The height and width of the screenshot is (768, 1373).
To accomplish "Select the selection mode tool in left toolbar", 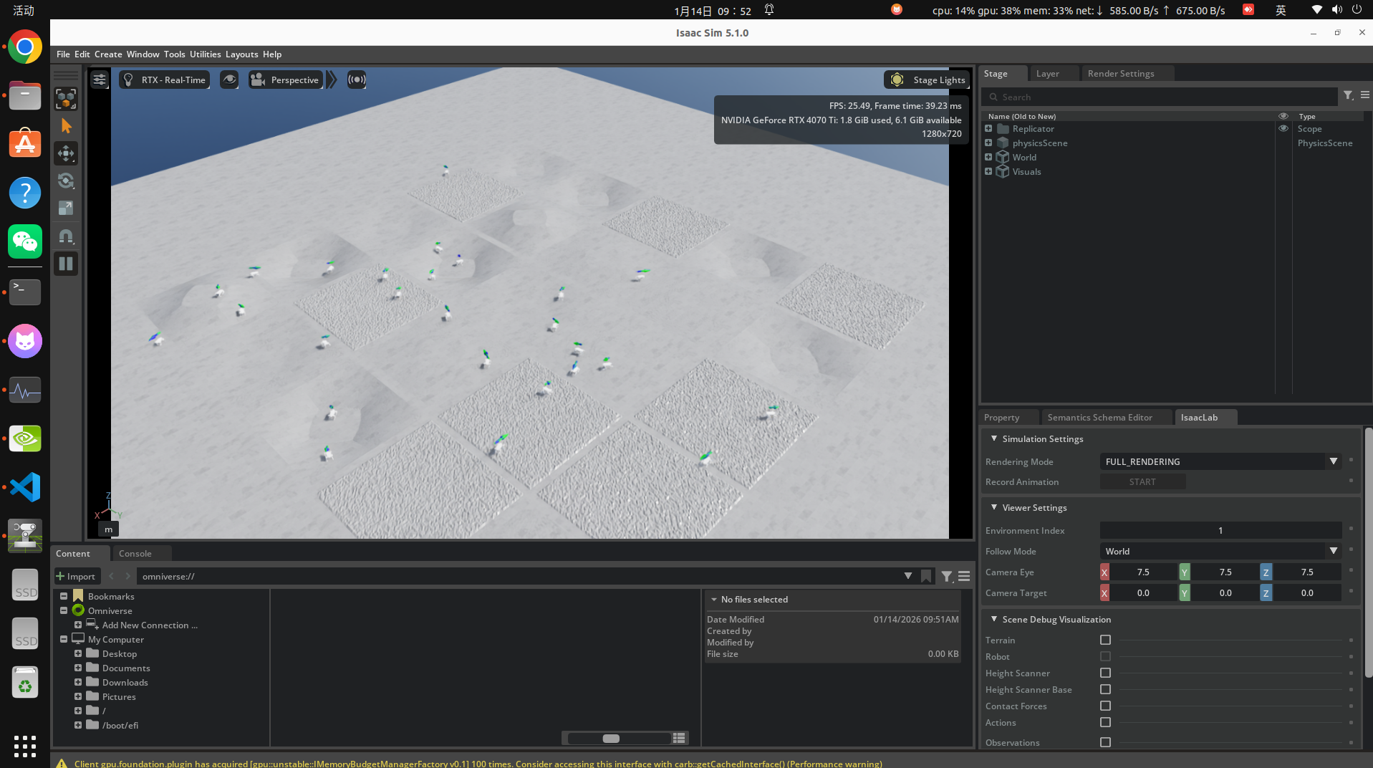I will point(66,99).
